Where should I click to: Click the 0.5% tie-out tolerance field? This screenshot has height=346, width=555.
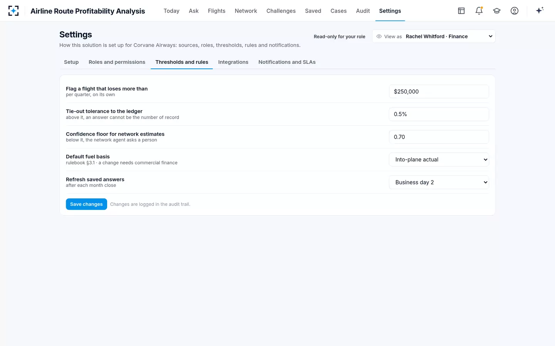439,114
